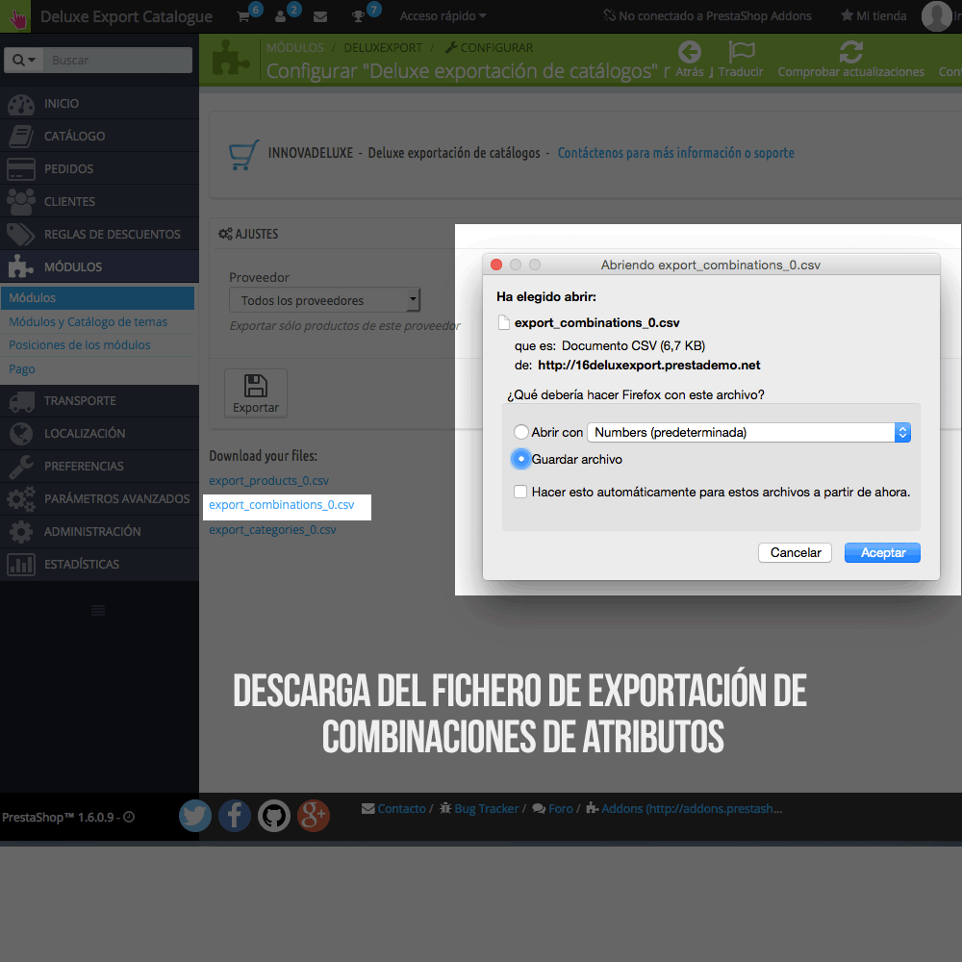The width and height of the screenshot is (962, 962).
Task: Click the Exportar save button
Action: [x=256, y=393]
